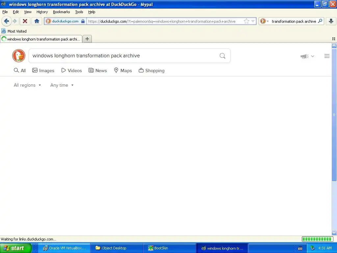Open the Tools menu
This screenshot has height=253, width=337.
79,12
